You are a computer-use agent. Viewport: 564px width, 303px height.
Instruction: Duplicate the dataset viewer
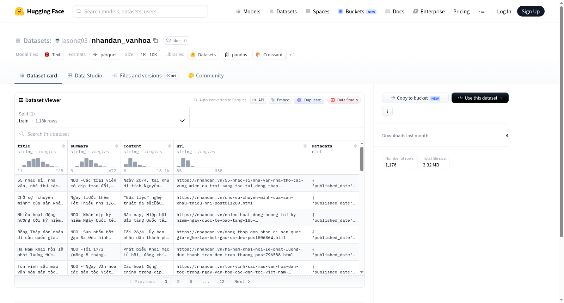click(309, 100)
